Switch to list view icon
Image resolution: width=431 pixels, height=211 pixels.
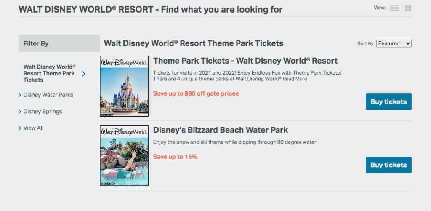394,8
